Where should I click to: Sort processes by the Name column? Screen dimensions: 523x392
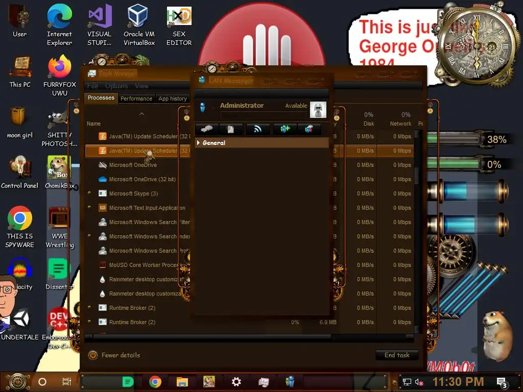(94, 124)
